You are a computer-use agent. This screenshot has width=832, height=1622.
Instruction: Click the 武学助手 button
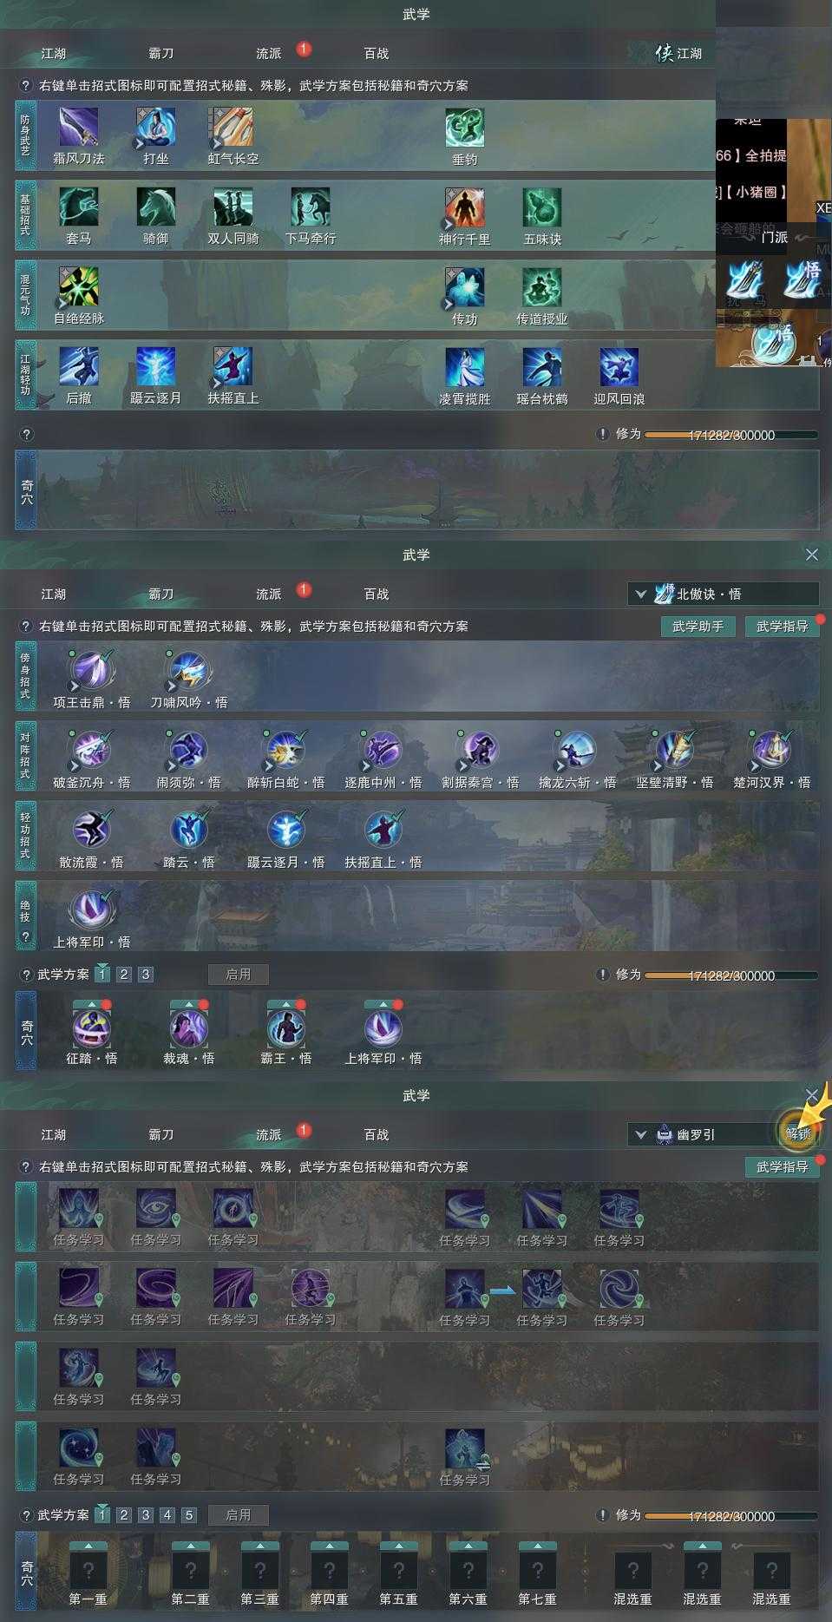point(698,626)
